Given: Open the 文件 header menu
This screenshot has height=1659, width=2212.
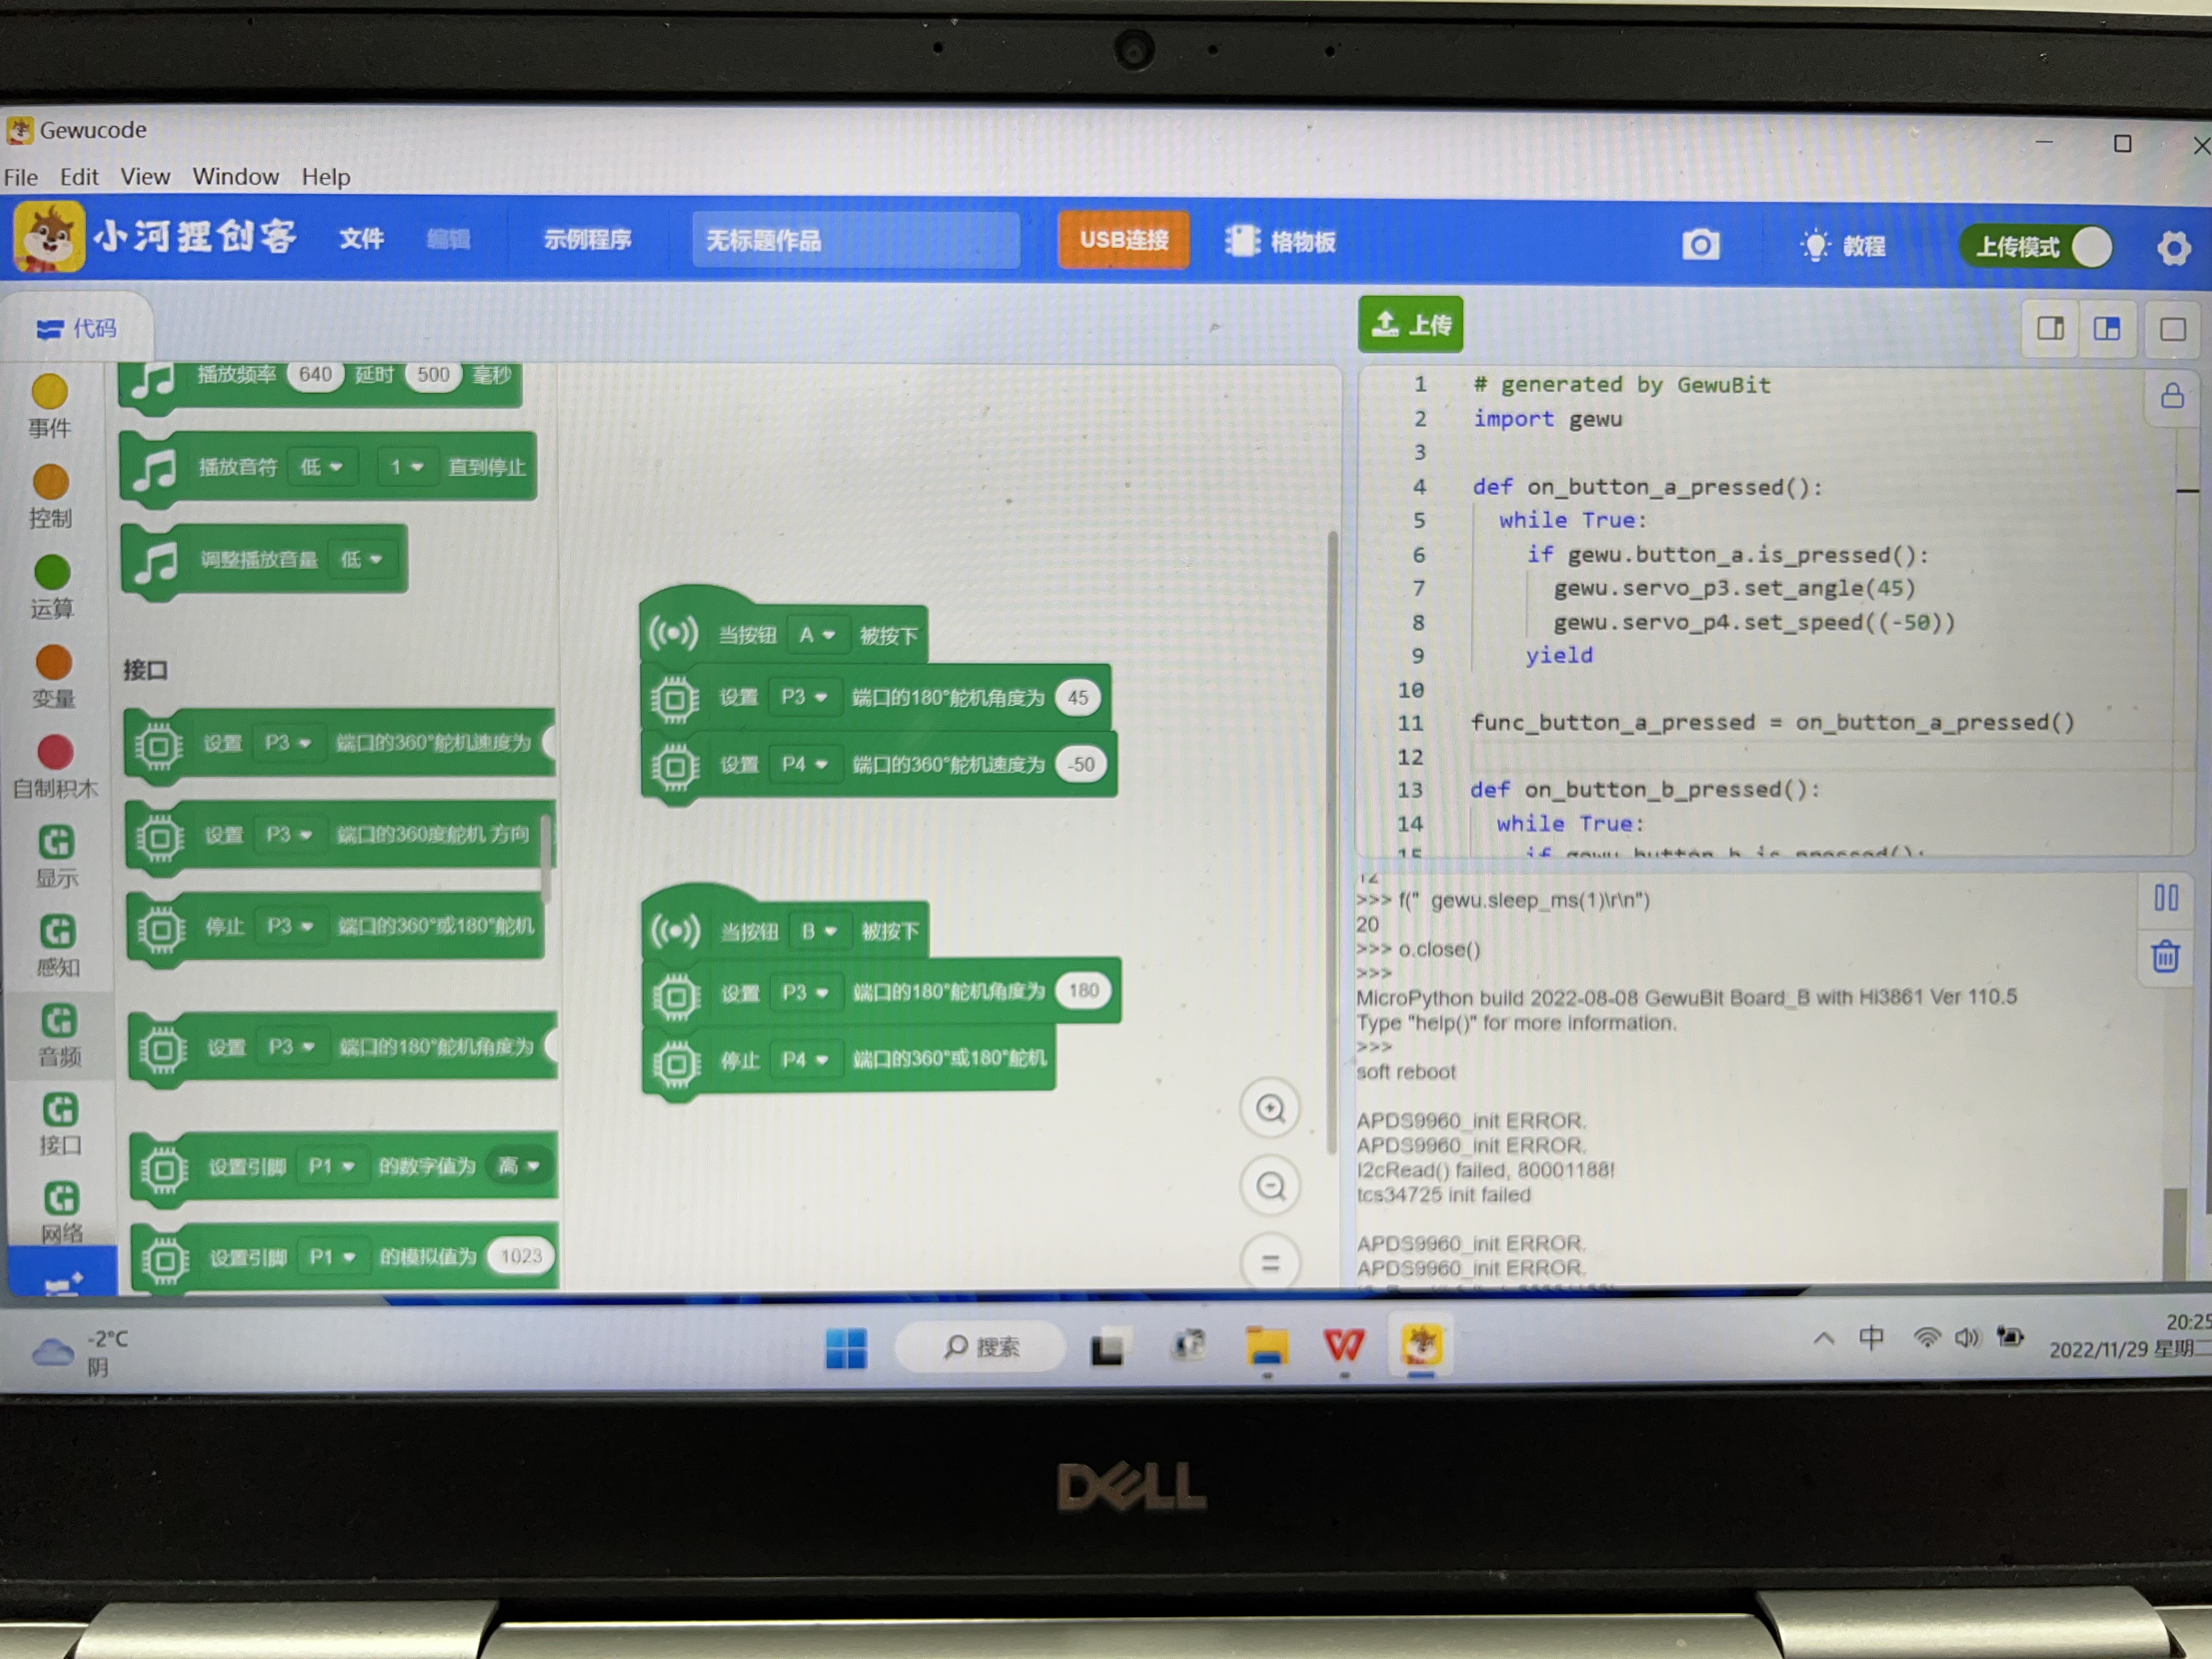Looking at the screenshot, I should [361, 238].
